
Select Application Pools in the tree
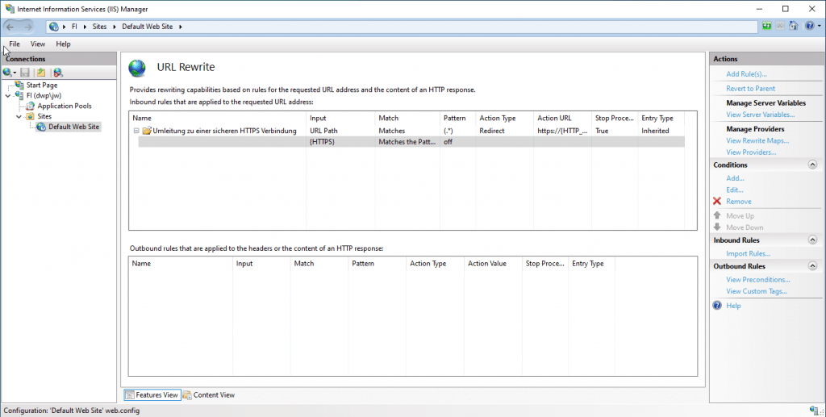(65, 106)
